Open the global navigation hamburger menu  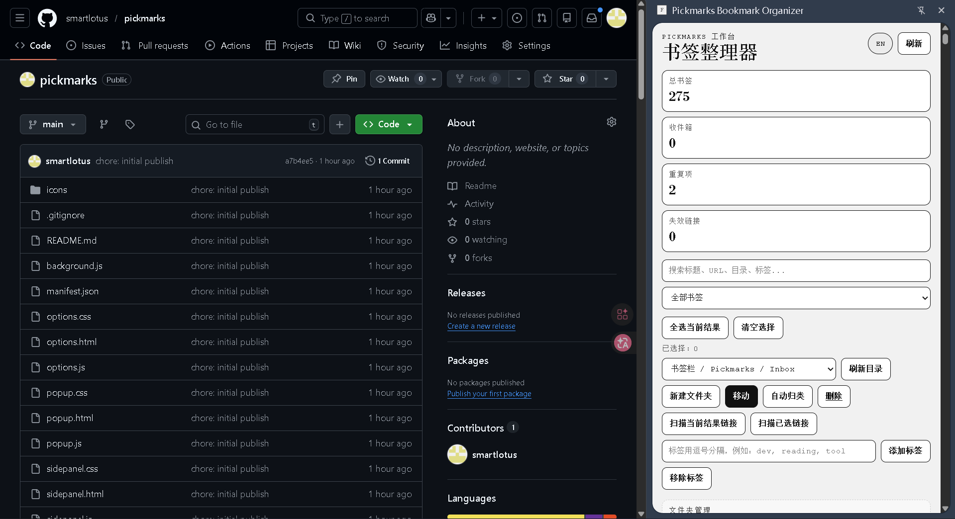point(20,18)
